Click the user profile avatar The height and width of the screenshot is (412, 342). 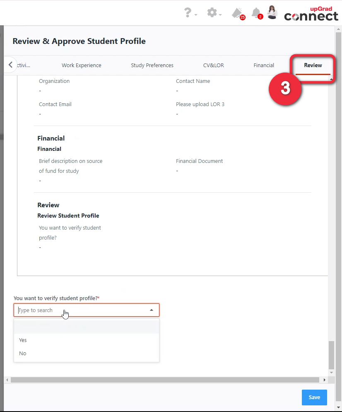[x=272, y=12]
